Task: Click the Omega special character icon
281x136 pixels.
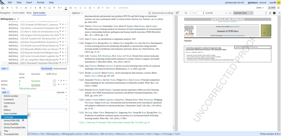Action: [x=71, y=8]
